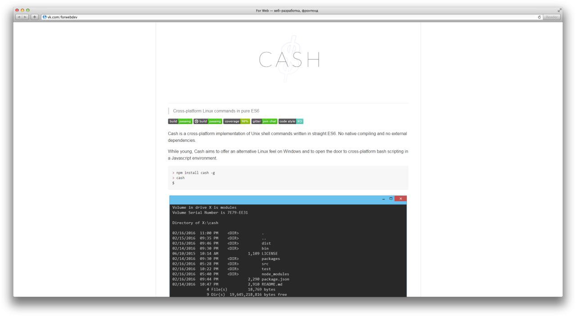Click 'Volume Serial Number is 7E79-EE31' line
This screenshot has width=576, height=316.
tap(210, 212)
